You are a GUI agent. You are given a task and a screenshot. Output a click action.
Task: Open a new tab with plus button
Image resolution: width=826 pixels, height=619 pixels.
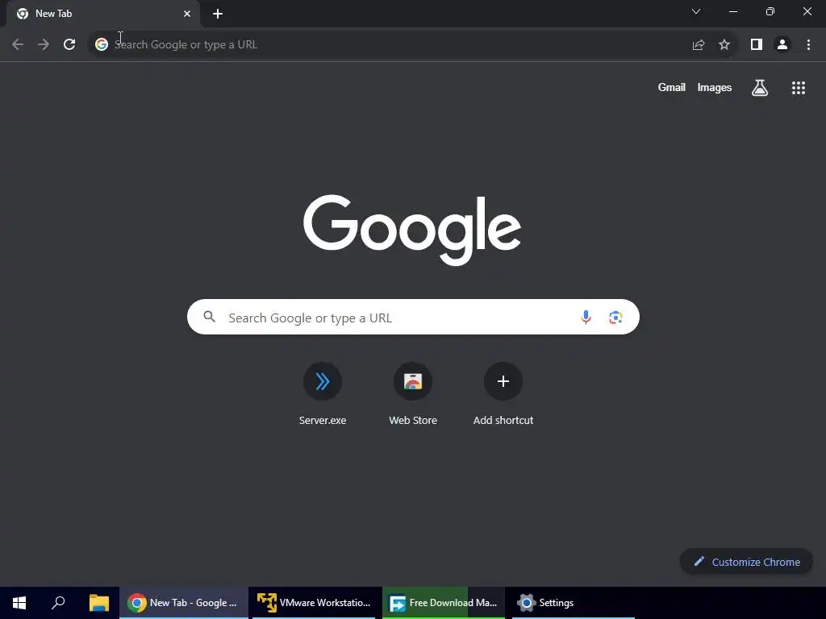218,14
